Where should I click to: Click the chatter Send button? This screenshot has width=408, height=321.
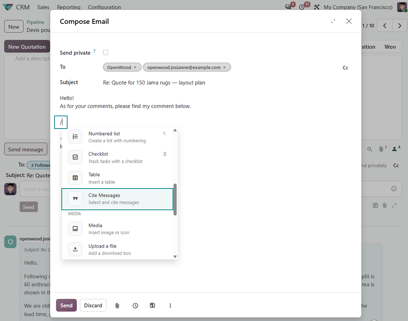(x=29, y=207)
